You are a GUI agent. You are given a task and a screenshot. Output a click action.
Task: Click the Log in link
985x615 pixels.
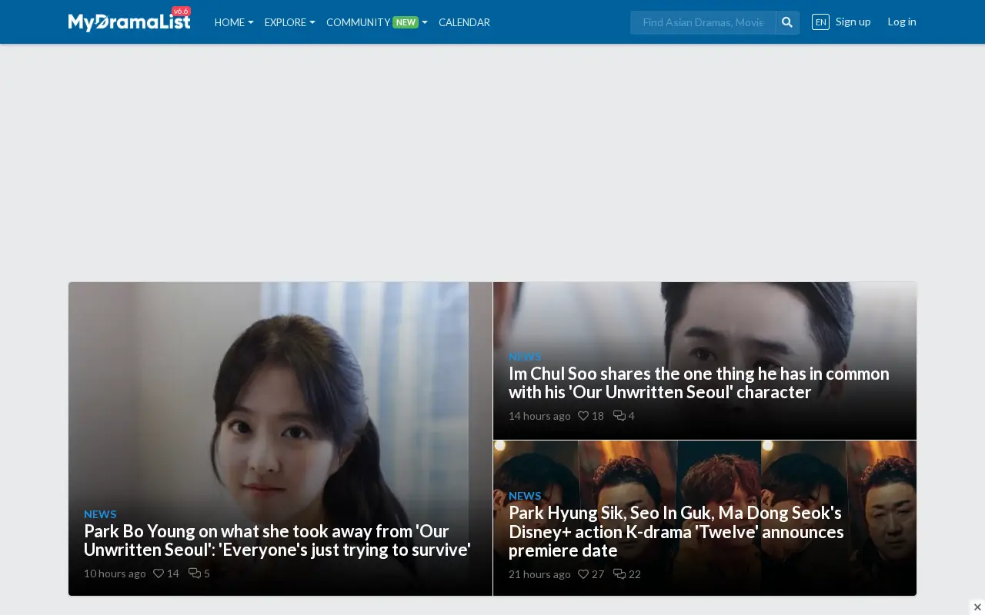click(902, 22)
